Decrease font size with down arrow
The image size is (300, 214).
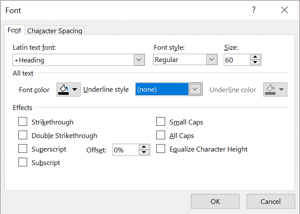point(255,62)
